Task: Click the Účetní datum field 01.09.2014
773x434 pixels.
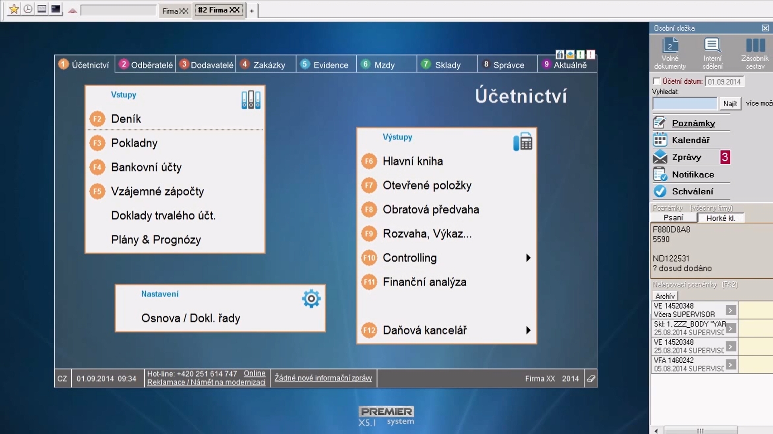Action: [x=725, y=81]
